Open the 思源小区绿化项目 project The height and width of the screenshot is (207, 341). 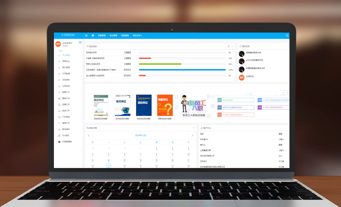tap(93, 64)
